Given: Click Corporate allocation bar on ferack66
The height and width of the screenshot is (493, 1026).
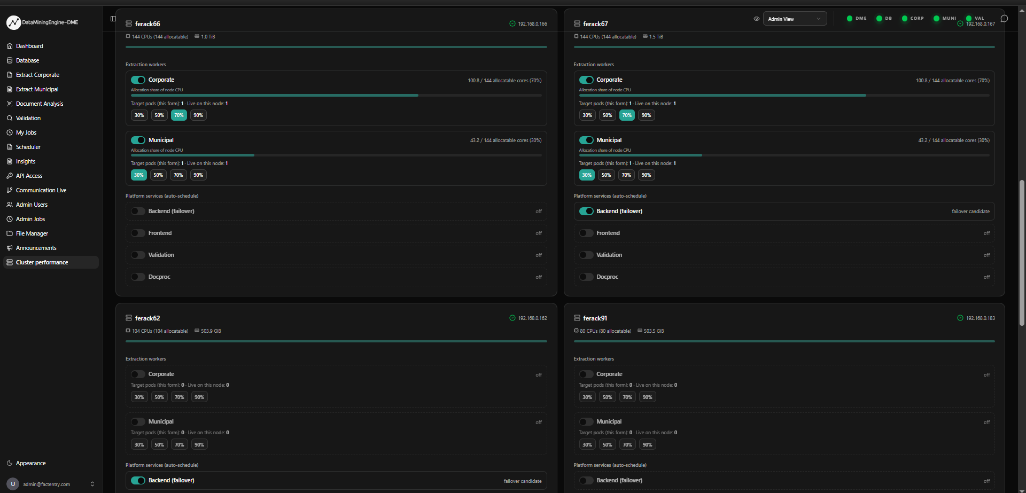Looking at the screenshot, I should pyautogui.click(x=336, y=96).
